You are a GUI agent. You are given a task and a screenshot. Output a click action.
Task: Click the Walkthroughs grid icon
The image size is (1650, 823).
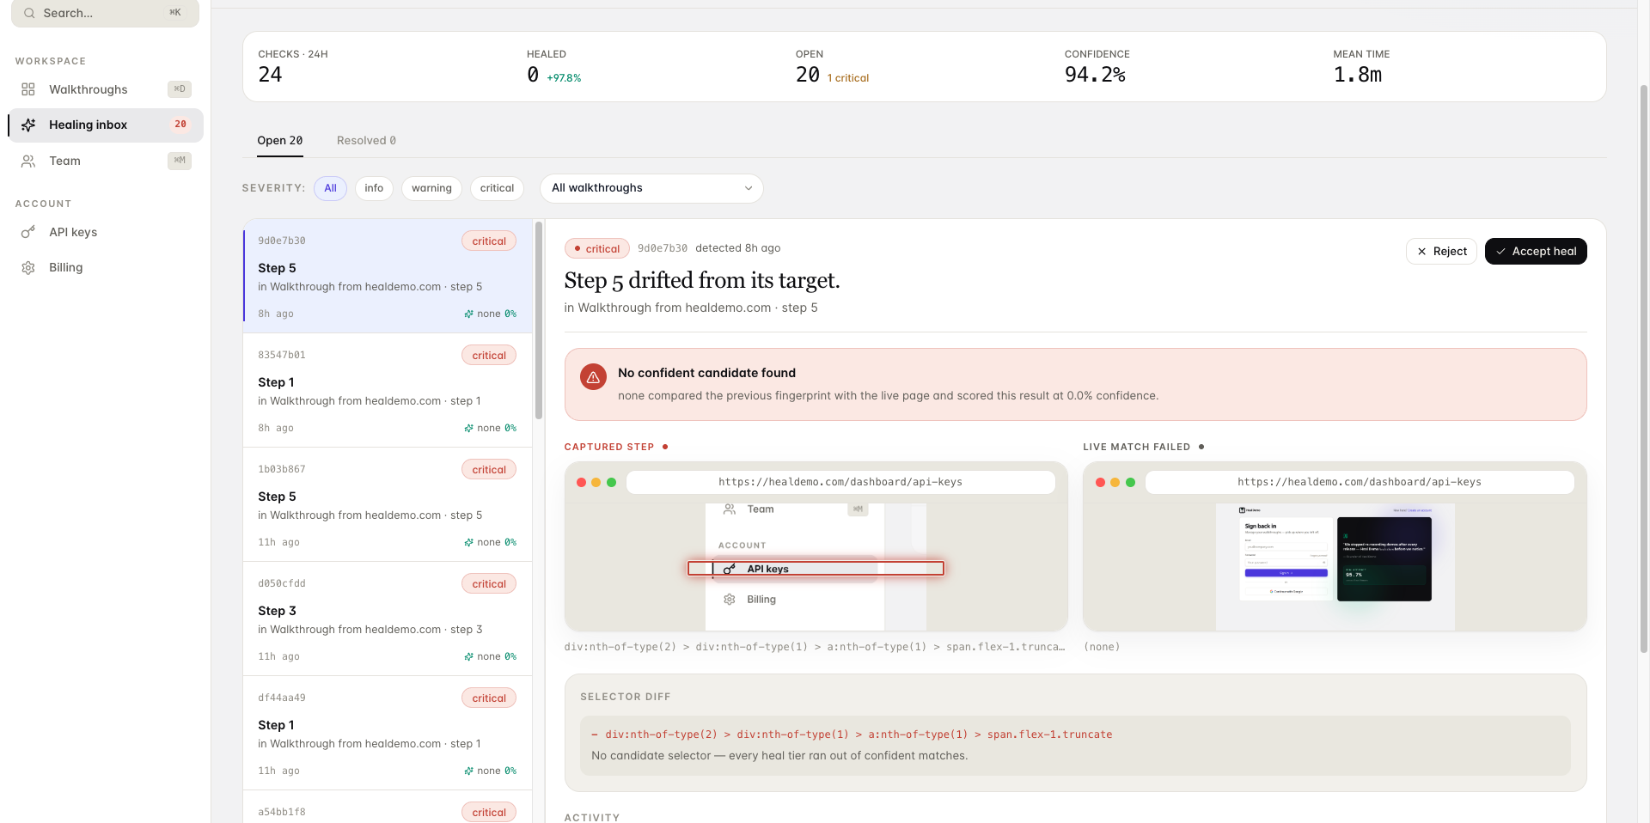[28, 89]
